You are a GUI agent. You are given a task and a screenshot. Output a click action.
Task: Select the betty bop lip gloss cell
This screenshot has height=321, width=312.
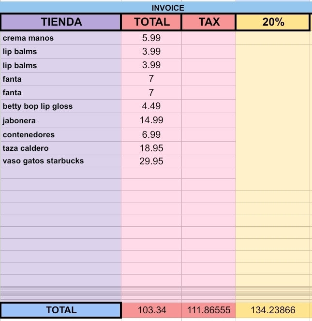61,106
